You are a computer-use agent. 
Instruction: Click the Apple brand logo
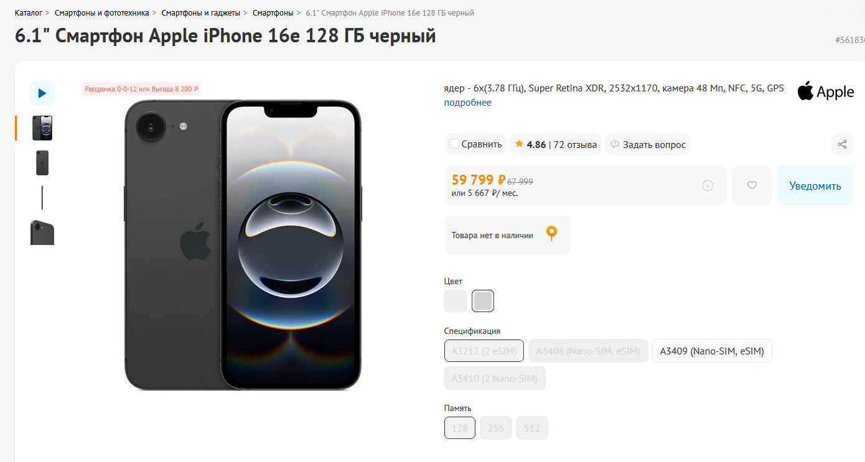[x=825, y=91]
